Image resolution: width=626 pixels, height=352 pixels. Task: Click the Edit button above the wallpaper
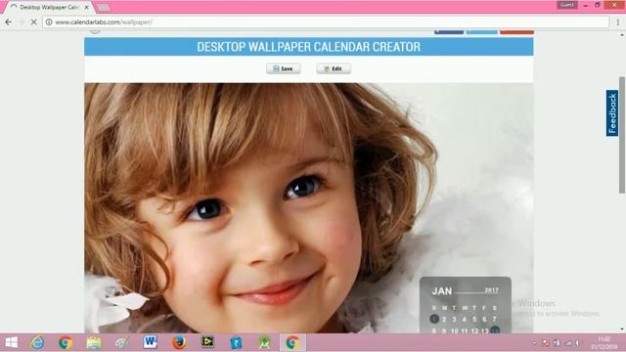pos(334,68)
